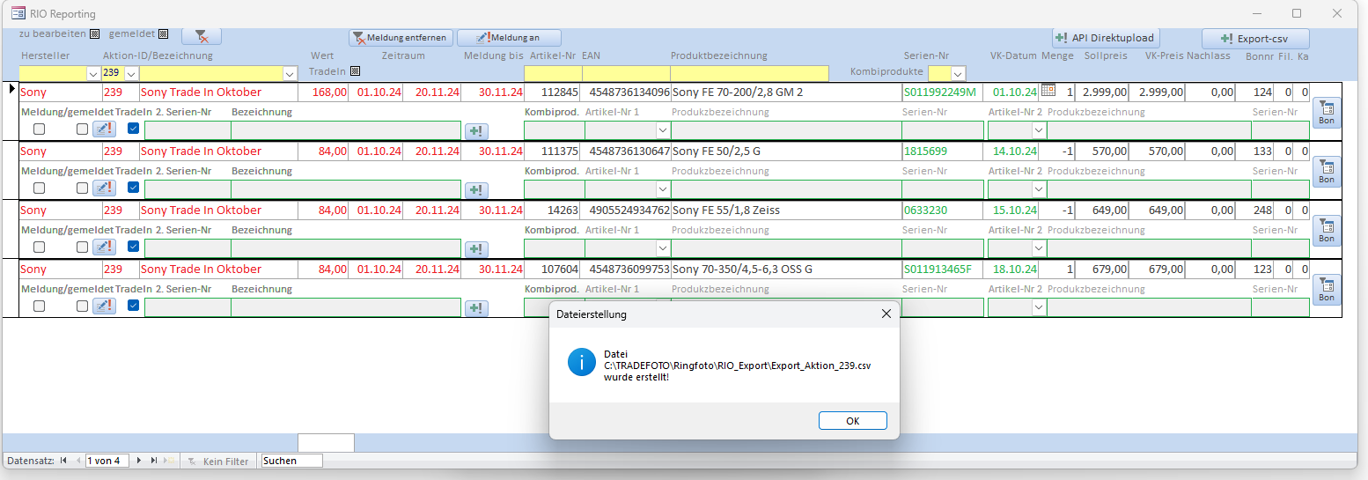This screenshot has width=1368, height=480.
Task: Click Bon icon for Sony FE 70-200/2,8 row
Action: [x=1326, y=114]
